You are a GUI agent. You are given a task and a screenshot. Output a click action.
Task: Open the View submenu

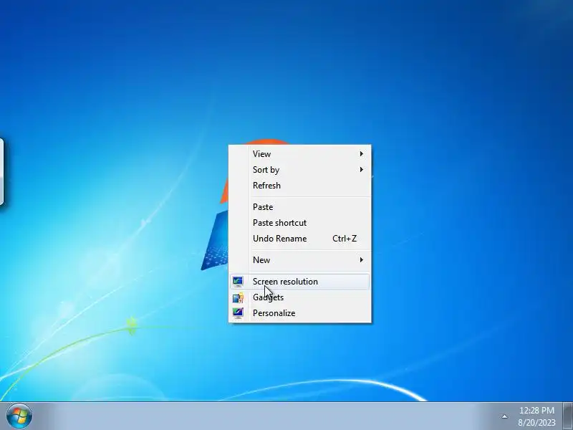click(x=299, y=154)
